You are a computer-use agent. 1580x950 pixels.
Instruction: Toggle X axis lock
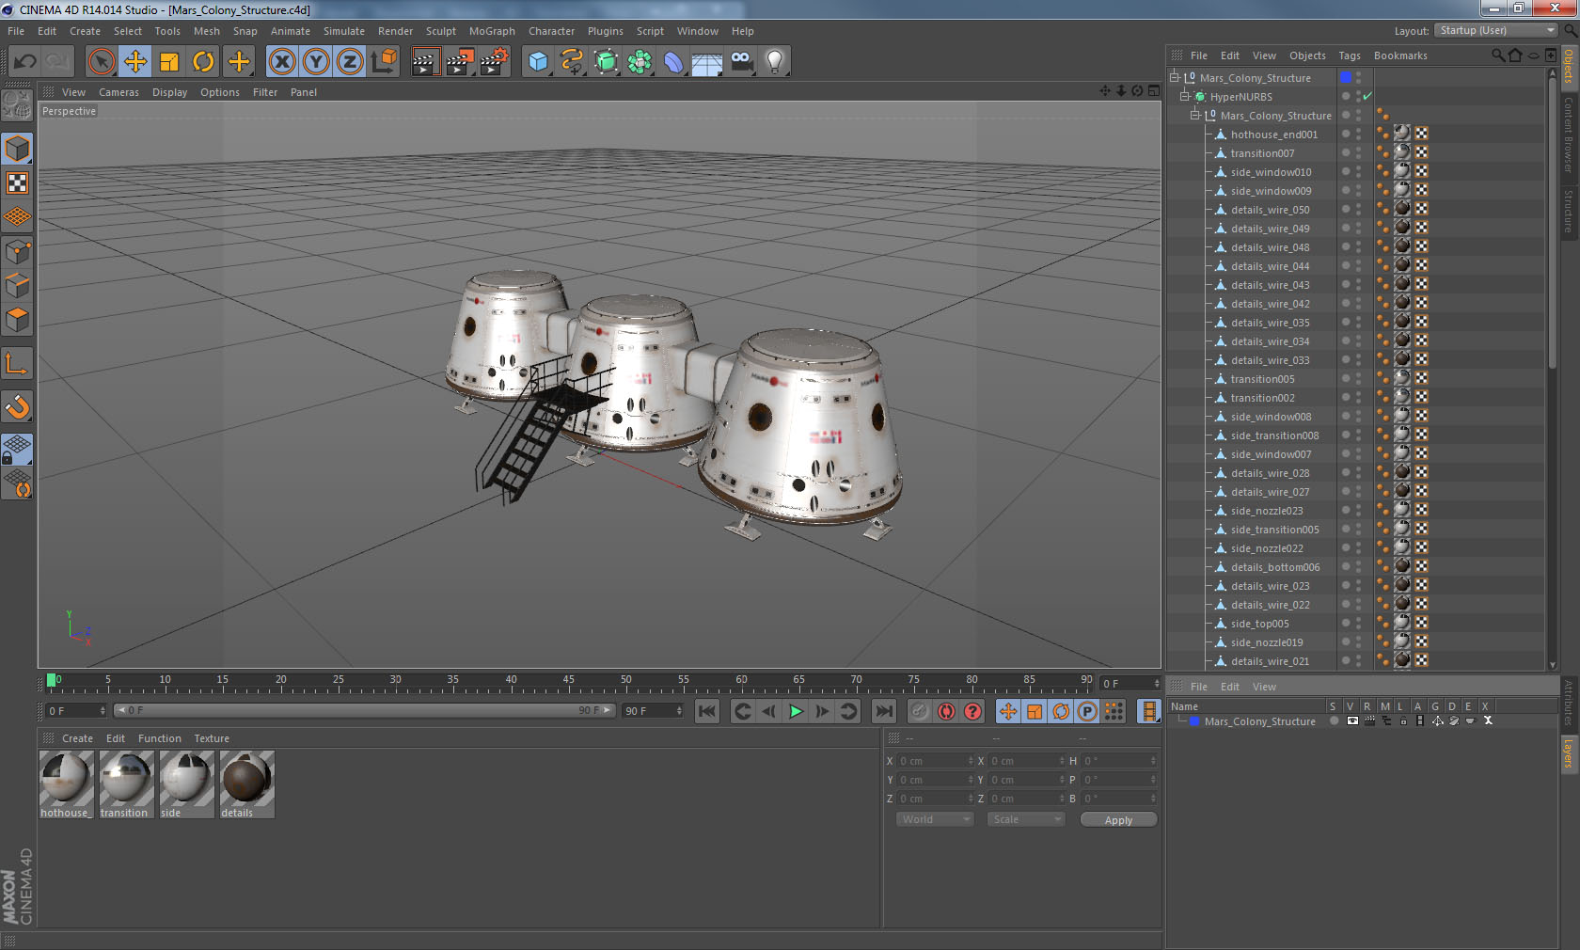tap(282, 62)
